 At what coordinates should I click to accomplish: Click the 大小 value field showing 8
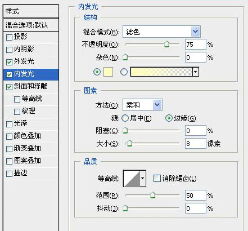pyautogui.click(x=196, y=144)
